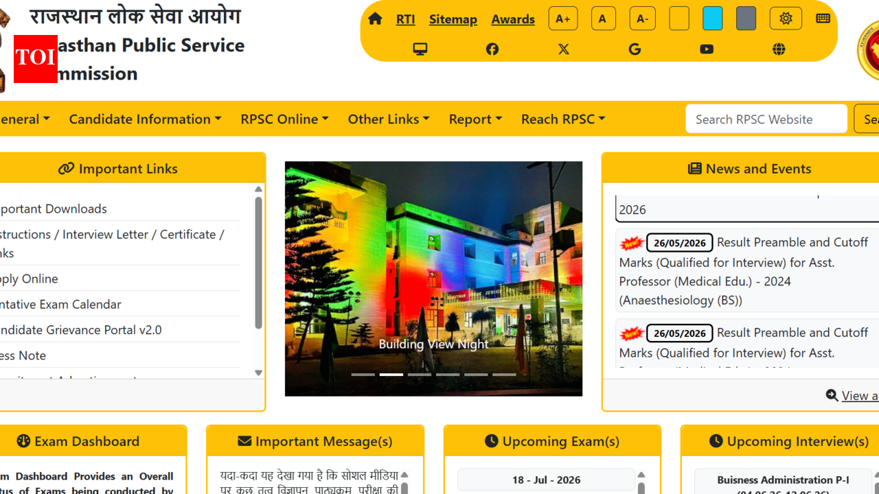
Task: Click the Important Links scrollbar down arrow
Action: tap(258, 373)
